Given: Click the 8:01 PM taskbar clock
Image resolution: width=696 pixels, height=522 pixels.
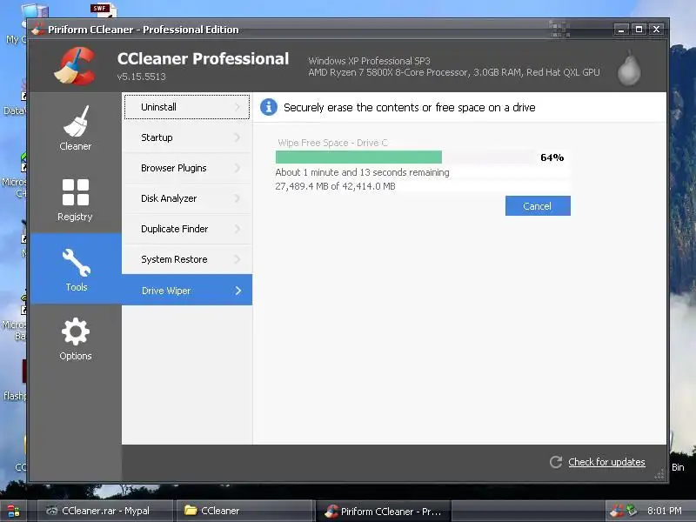Looking at the screenshot, I should 665,511.
